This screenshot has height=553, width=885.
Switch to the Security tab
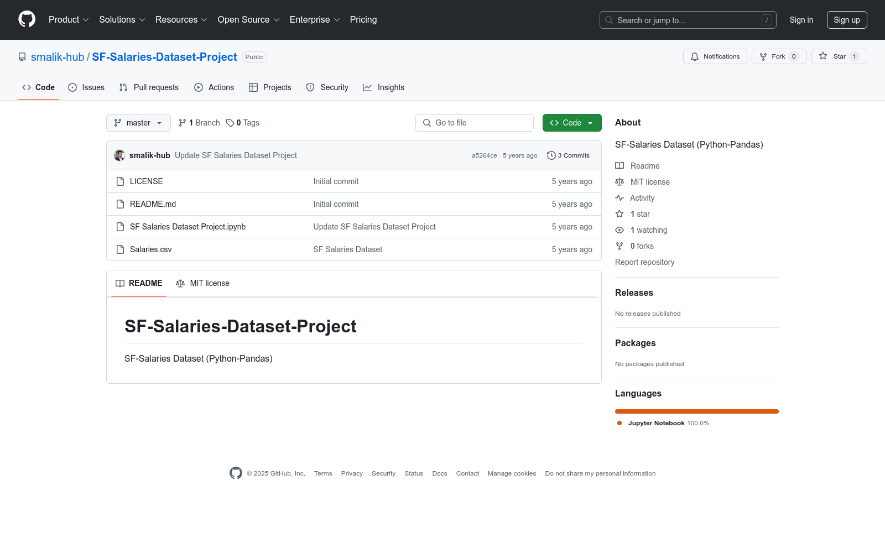click(x=327, y=87)
